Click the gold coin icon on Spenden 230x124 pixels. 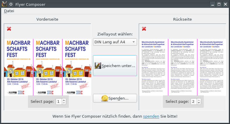tap(105, 98)
